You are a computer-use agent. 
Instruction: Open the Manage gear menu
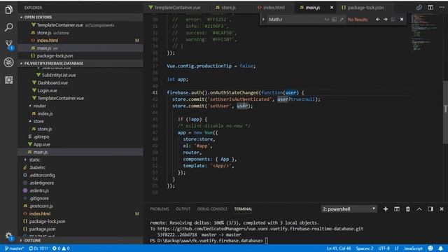point(9,236)
